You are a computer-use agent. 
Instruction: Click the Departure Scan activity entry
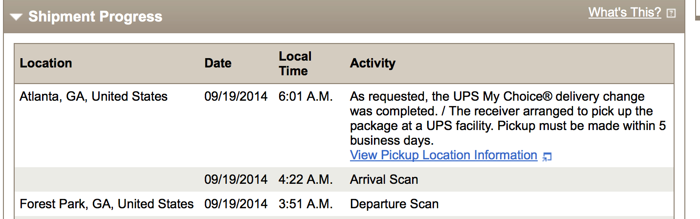[x=394, y=204]
